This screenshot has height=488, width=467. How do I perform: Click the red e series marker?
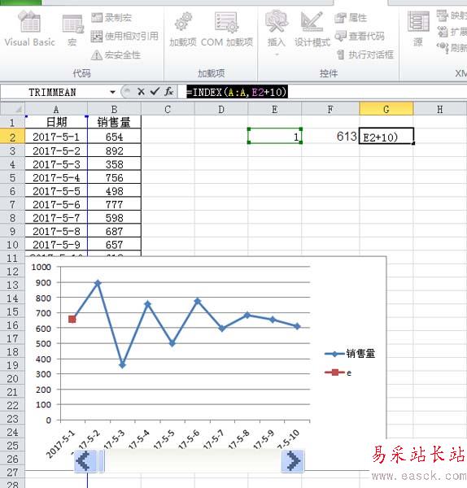coord(72,319)
